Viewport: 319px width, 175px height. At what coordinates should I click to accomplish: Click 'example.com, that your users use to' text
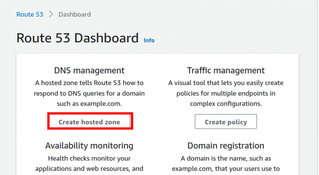point(226,169)
